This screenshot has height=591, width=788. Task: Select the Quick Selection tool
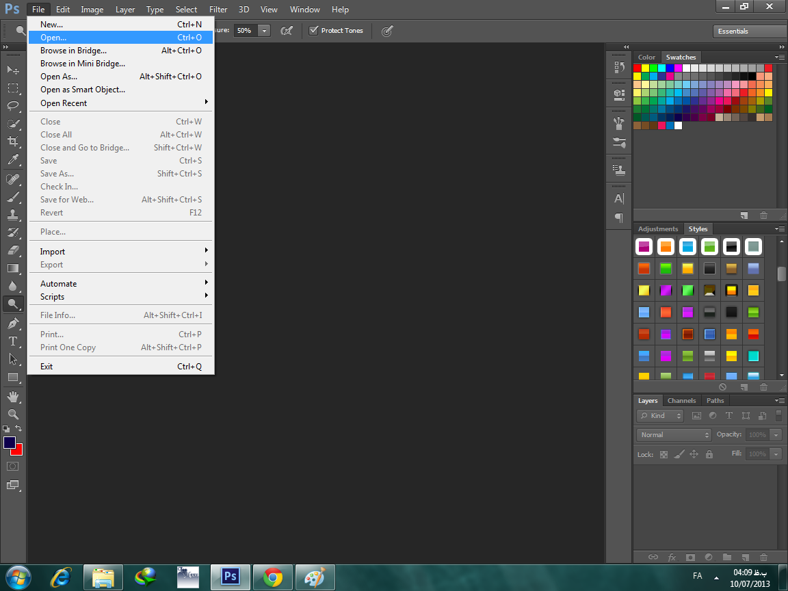tap(13, 124)
